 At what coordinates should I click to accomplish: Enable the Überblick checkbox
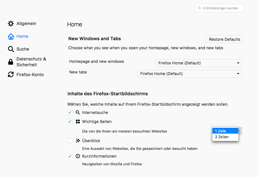[70, 141]
